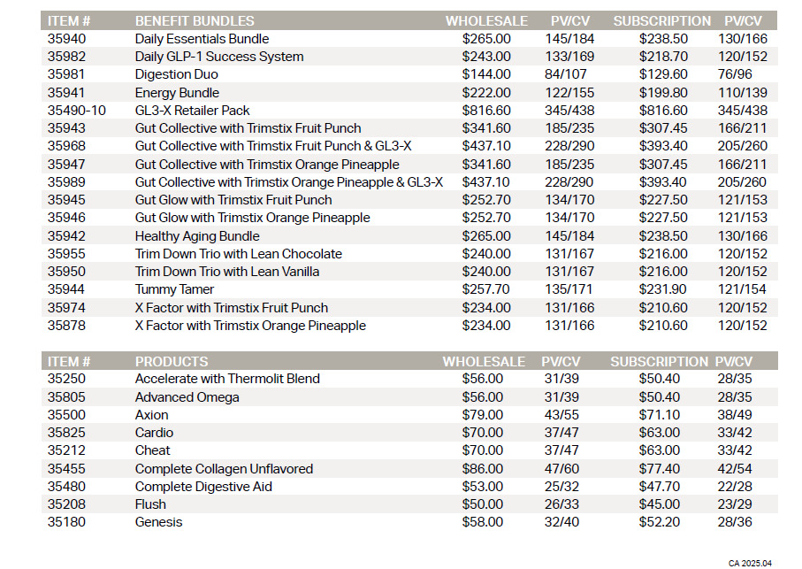
Task: Click Energy Bundle PV/CV 122/155
Action: 569,93
